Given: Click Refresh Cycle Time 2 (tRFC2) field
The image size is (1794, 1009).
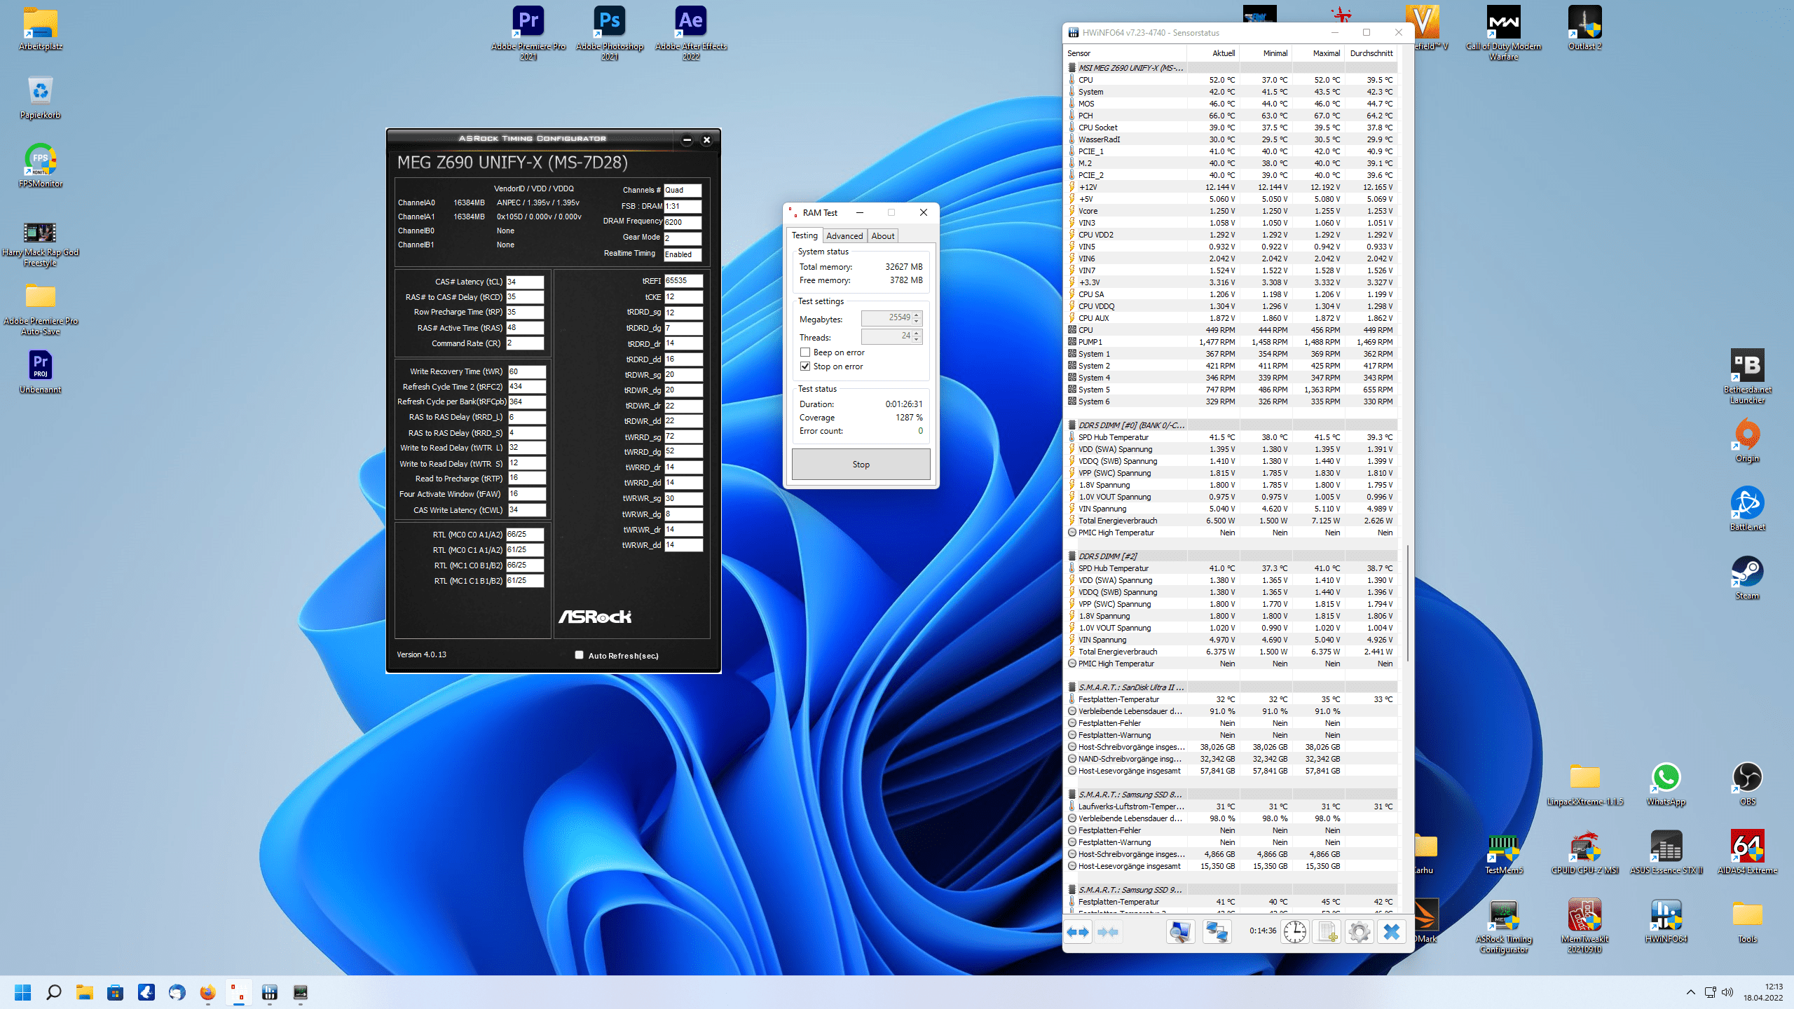Looking at the screenshot, I should coord(526,387).
